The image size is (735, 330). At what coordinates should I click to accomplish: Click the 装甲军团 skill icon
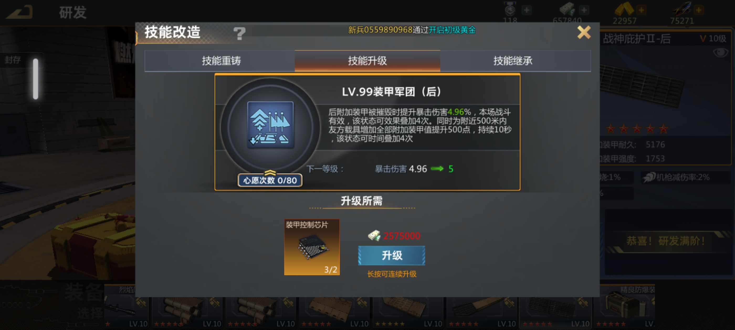(270, 124)
